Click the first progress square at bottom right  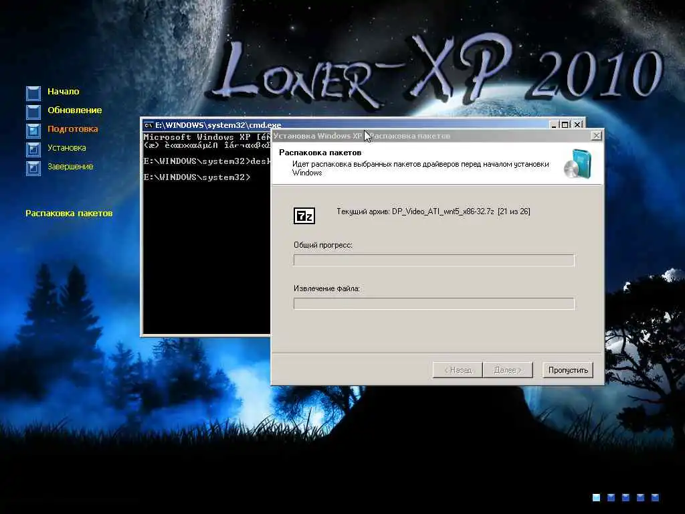coord(596,497)
